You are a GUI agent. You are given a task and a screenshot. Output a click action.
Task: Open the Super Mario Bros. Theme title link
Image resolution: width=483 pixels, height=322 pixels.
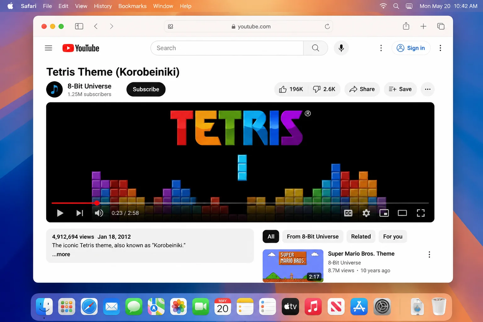click(361, 254)
